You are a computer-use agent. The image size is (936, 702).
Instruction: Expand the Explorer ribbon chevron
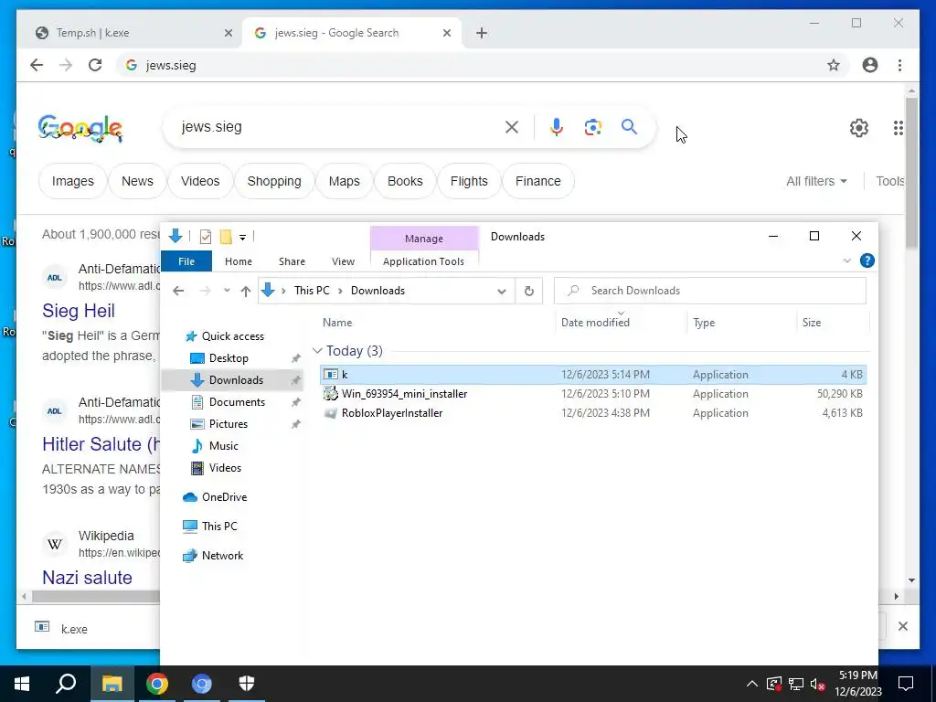pyautogui.click(x=846, y=261)
